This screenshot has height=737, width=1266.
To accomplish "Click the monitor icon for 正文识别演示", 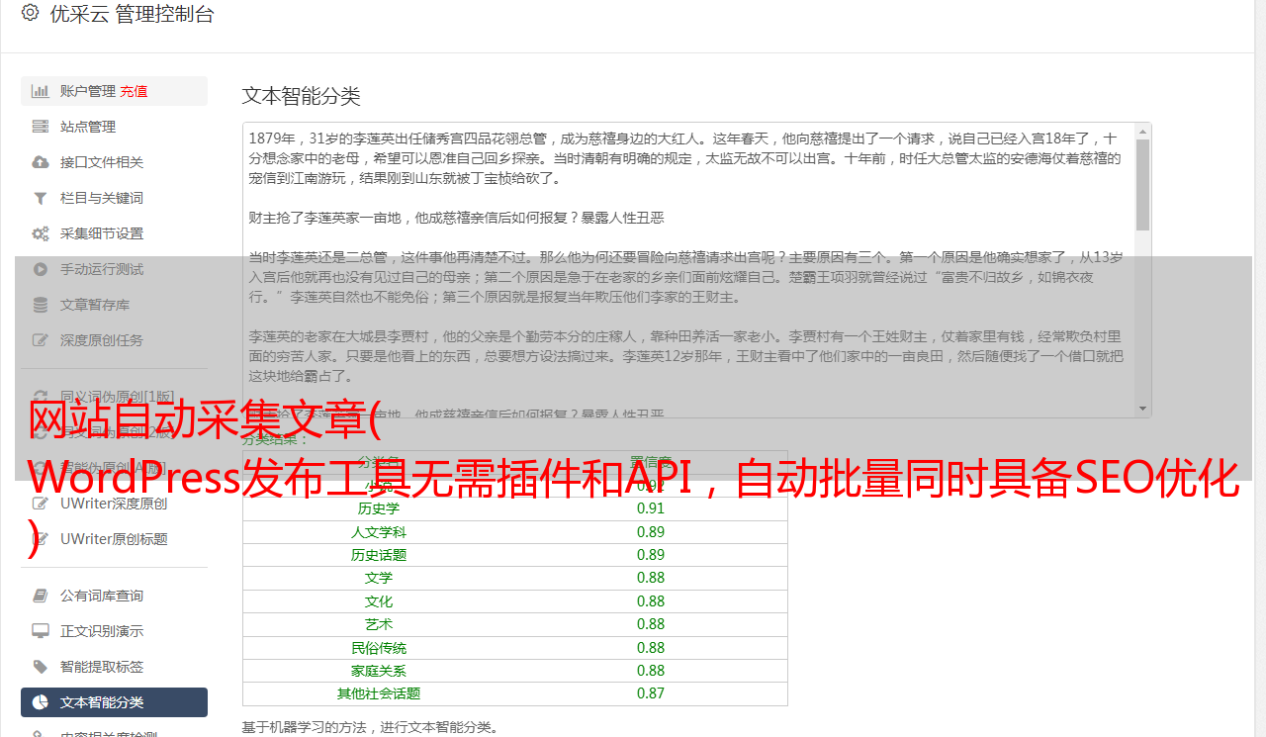I will point(41,631).
